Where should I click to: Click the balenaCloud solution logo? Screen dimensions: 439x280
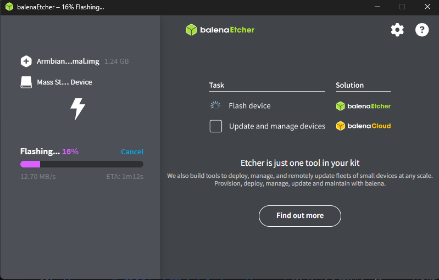[x=363, y=126]
